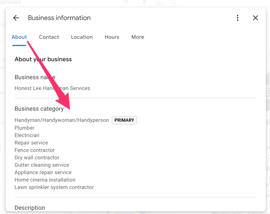Viewport: 270px width, 214px height.
Task: Switch to the Contact tab
Action: pos(49,37)
